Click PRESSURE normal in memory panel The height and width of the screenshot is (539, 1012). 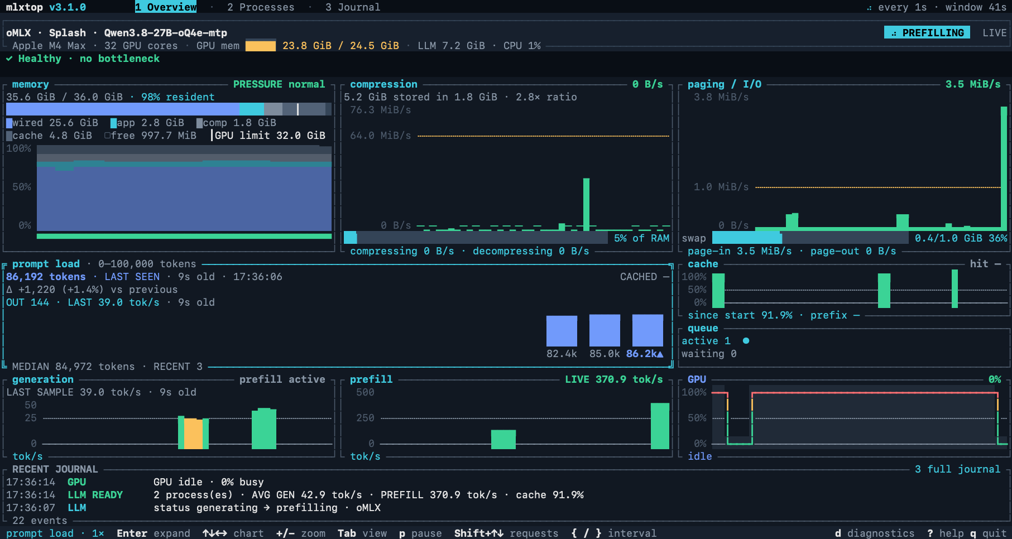279,84
